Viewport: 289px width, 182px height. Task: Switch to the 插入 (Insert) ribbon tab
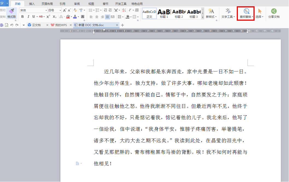(x=31, y=4)
